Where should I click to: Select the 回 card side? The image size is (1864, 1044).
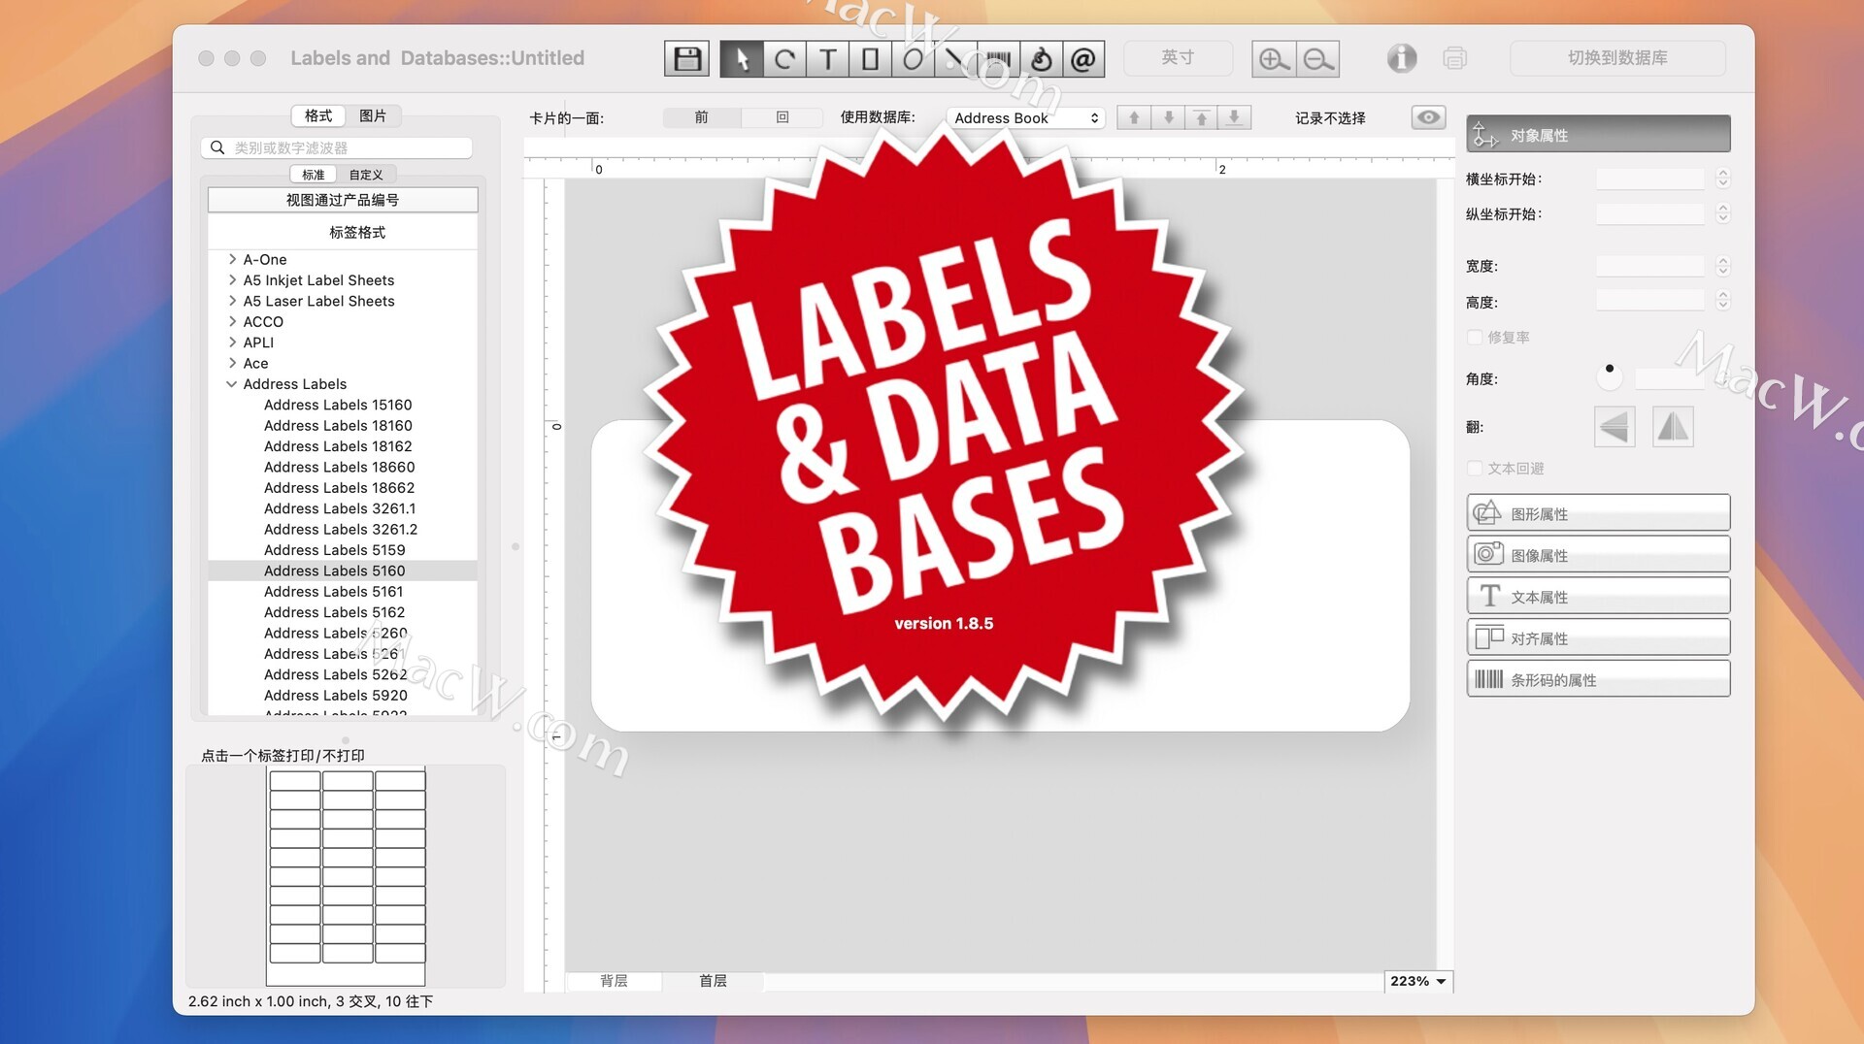point(782,117)
